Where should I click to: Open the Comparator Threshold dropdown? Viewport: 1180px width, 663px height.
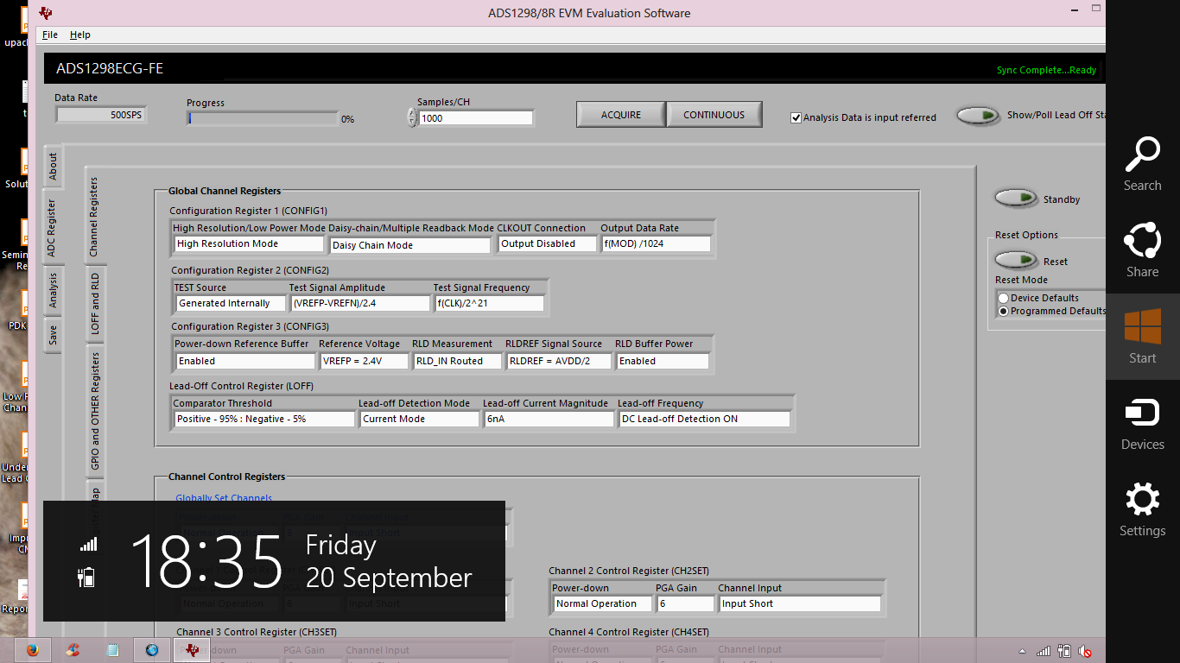pyautogui.click(x=264, y=419)
